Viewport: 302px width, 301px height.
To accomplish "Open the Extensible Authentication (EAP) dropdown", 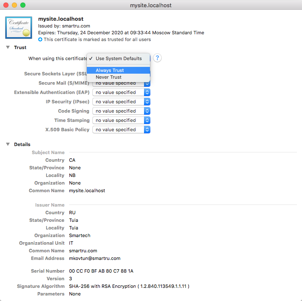I will coord(121,92).
